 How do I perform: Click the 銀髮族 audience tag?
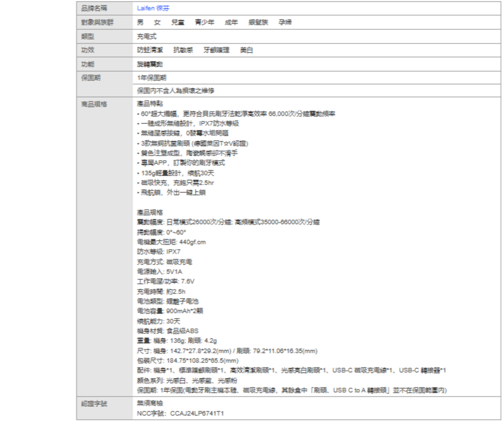tap(258, 22)
